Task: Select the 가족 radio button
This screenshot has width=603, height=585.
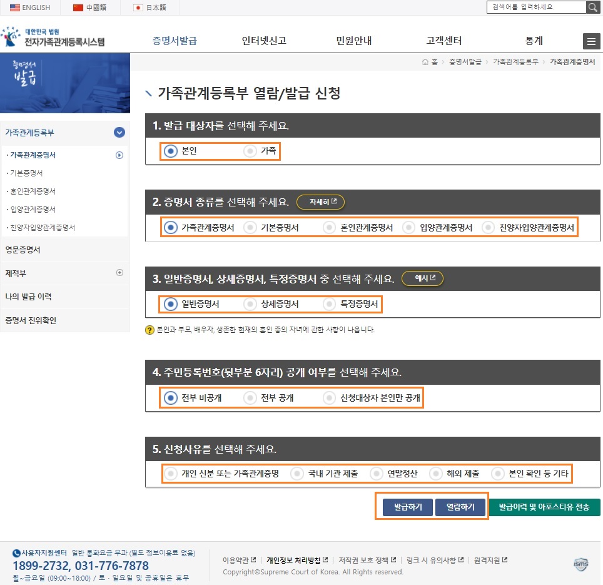Action: point(250,151)
